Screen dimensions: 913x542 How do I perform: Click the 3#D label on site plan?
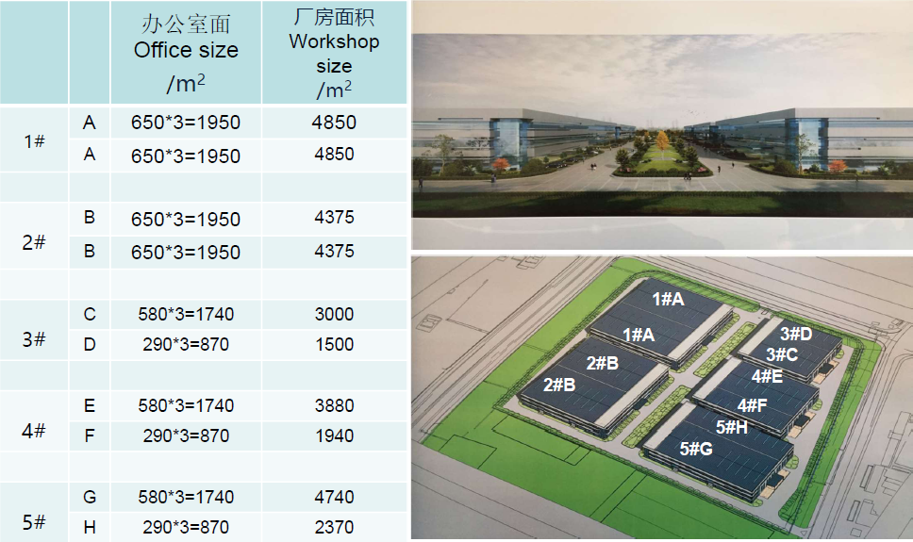tap(796, 335)
